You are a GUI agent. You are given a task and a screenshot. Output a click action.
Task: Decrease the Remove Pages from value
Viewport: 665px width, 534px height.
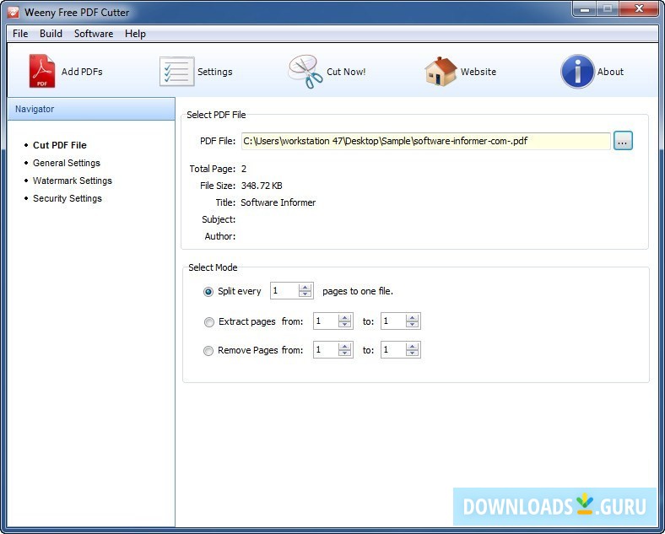(345, 353)
